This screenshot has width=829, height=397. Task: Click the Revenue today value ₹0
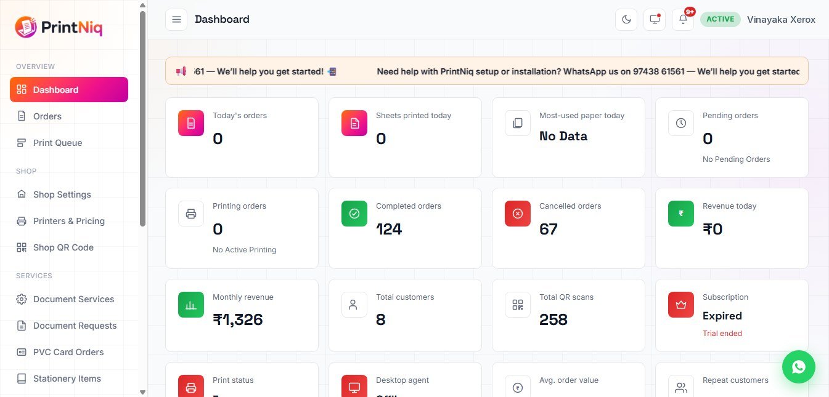[713, 229]
